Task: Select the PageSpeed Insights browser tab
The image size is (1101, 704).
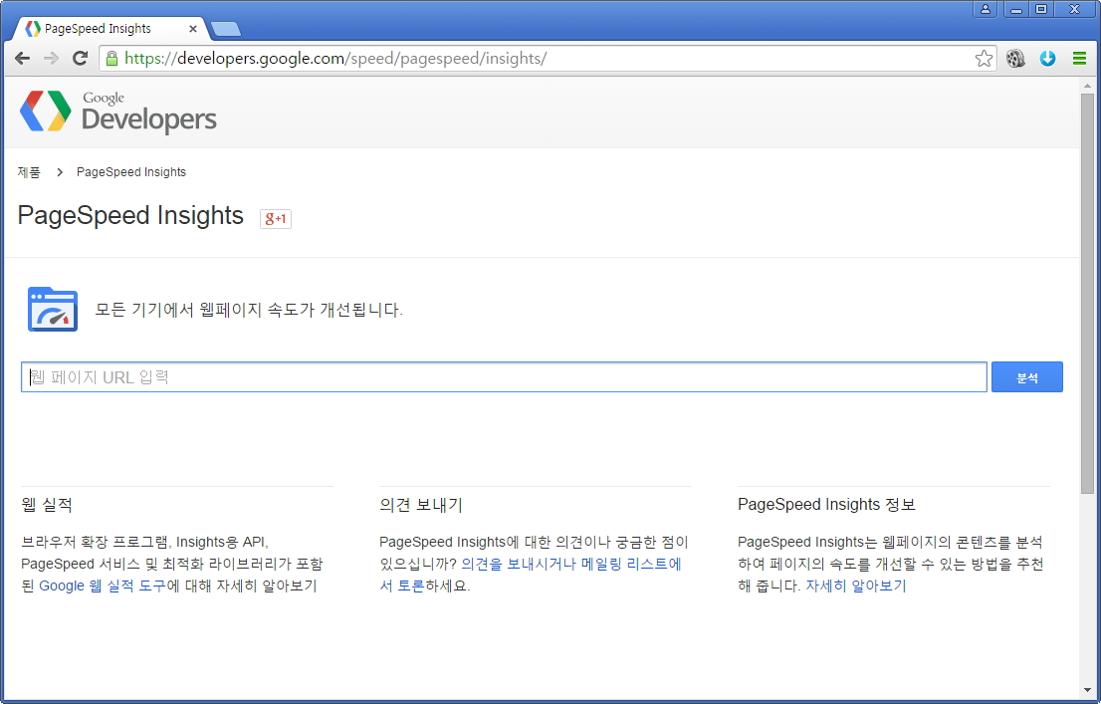Action: point(98,29)
